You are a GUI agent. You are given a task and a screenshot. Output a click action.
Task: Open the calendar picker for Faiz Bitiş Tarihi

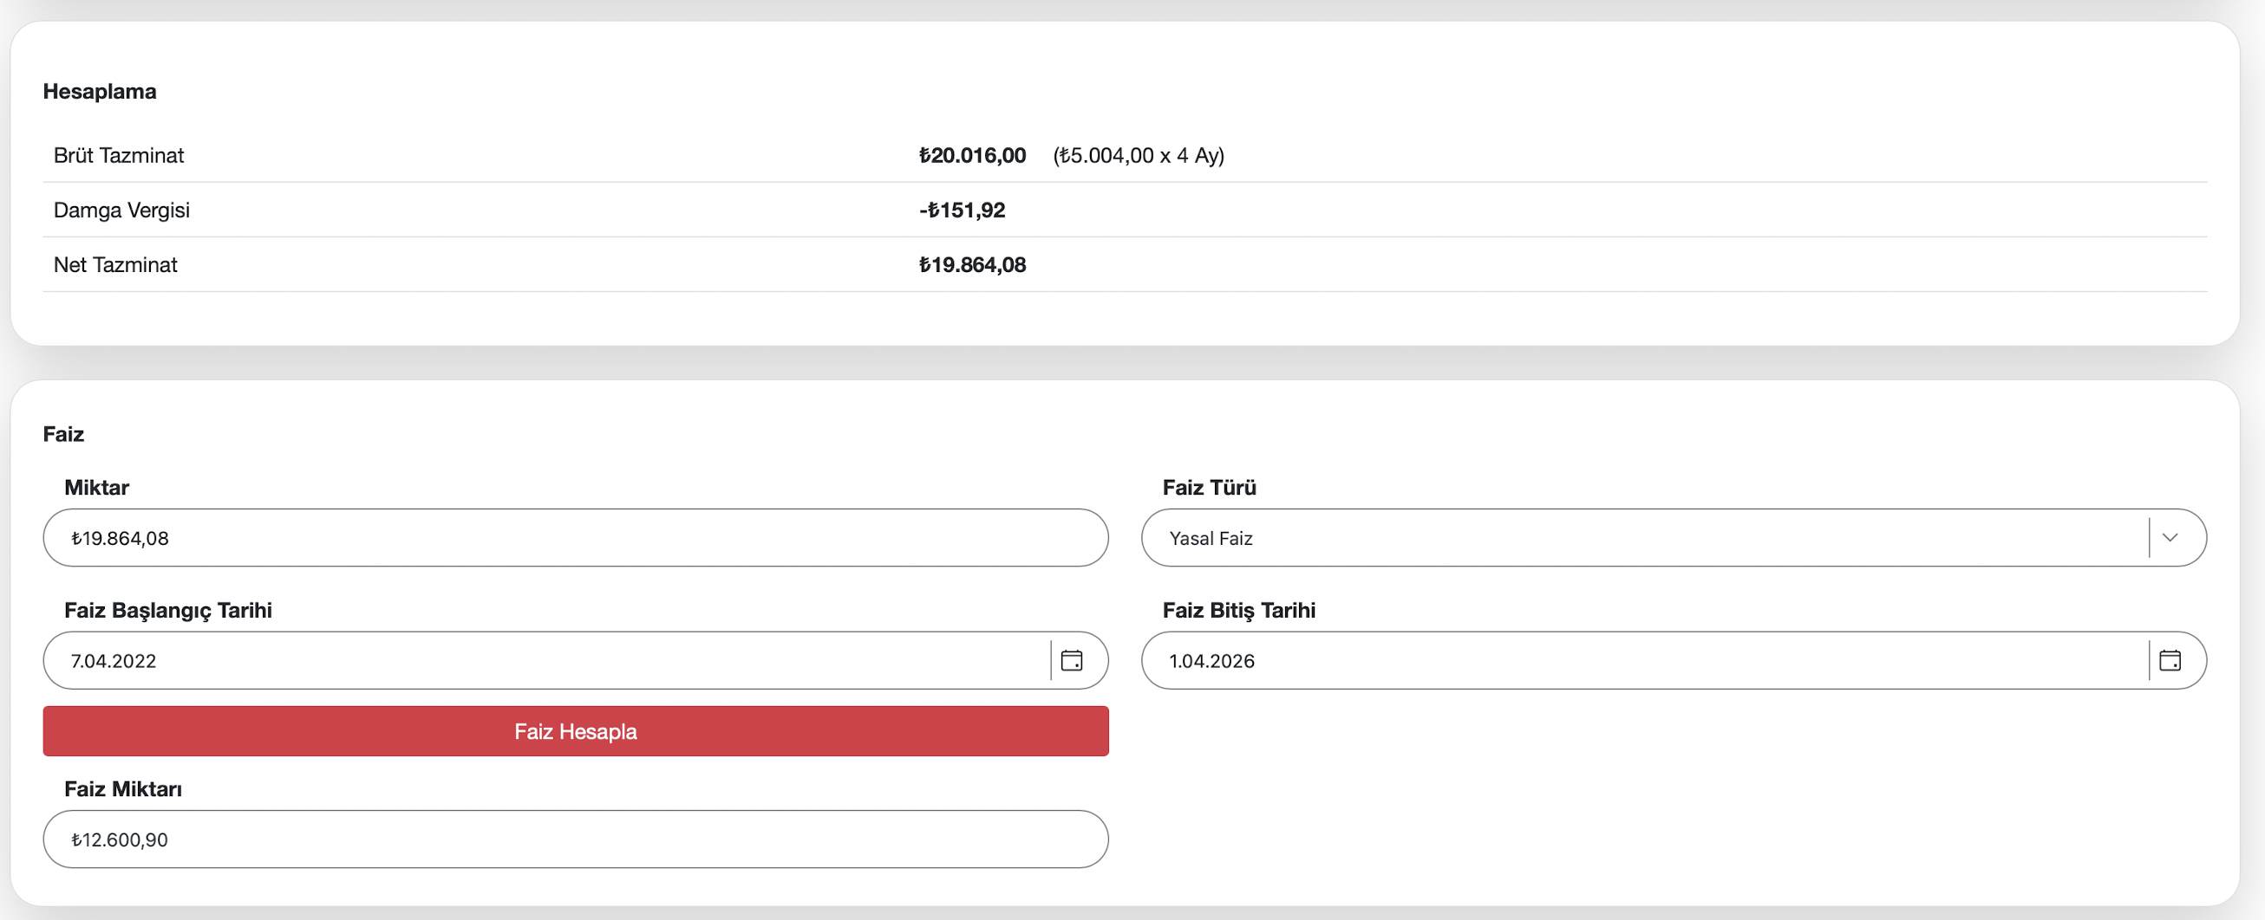point(2169,660)
